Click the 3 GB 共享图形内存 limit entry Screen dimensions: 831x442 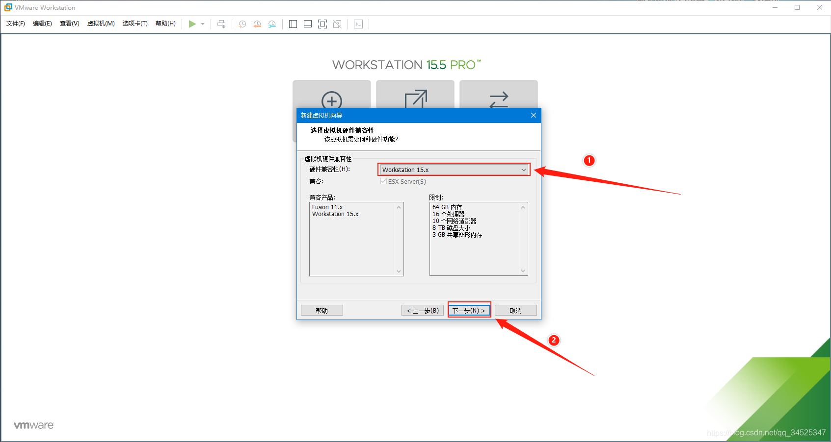(457, 235)
